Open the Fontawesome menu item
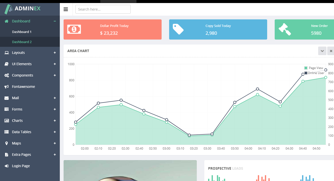 click(x=30, y=87)
